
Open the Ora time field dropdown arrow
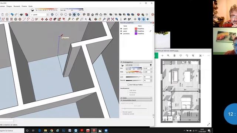click(x=151, y=68)
